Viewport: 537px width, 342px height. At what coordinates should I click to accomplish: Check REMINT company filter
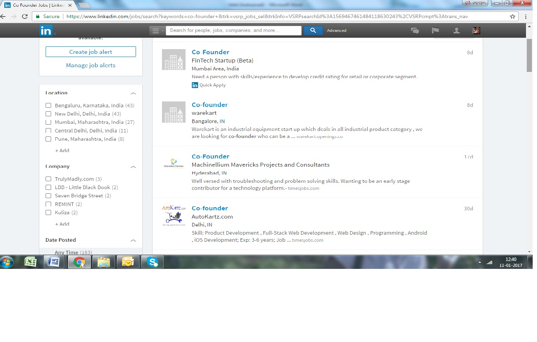pyautogui.click(x=48, y=204)
